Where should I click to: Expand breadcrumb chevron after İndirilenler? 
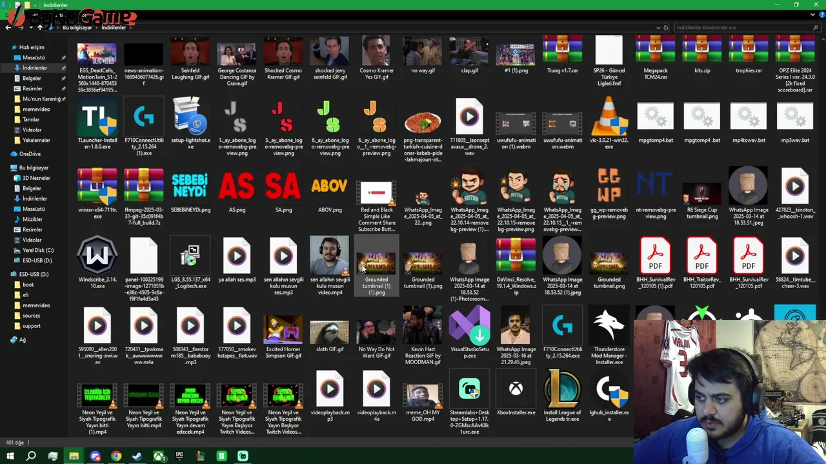point(130,28)
